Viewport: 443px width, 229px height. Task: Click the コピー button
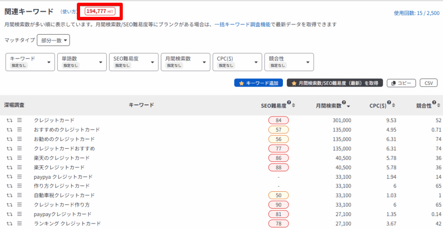pos(401,83)
